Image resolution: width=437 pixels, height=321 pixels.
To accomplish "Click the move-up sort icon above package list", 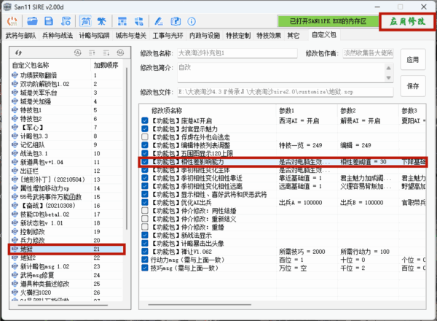I will 93,53.
